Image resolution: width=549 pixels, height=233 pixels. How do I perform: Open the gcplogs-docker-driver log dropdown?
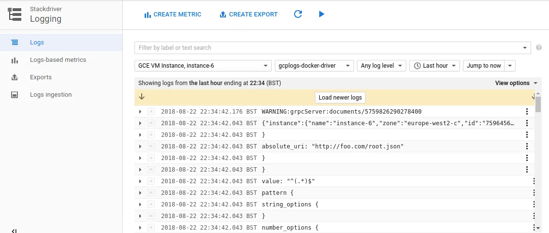click(314, 66)
